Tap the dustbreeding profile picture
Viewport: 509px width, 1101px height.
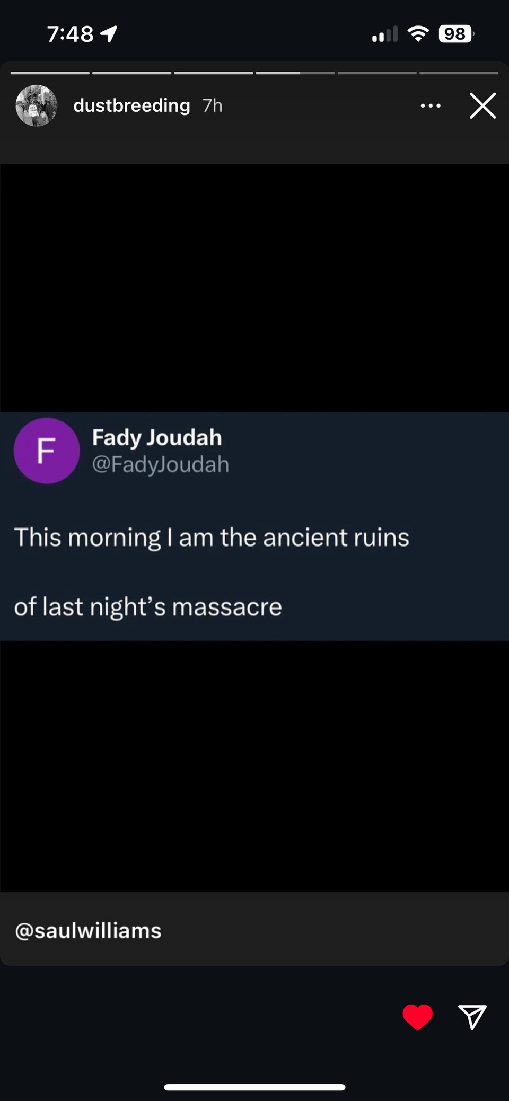click(x=37, y=105)
